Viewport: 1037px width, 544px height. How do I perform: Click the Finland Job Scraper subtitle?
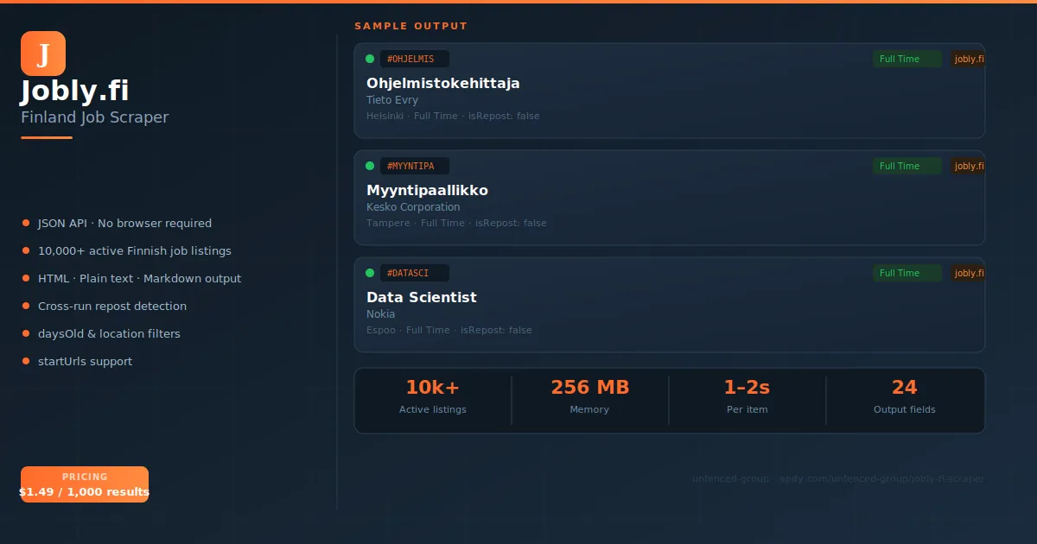95,117
